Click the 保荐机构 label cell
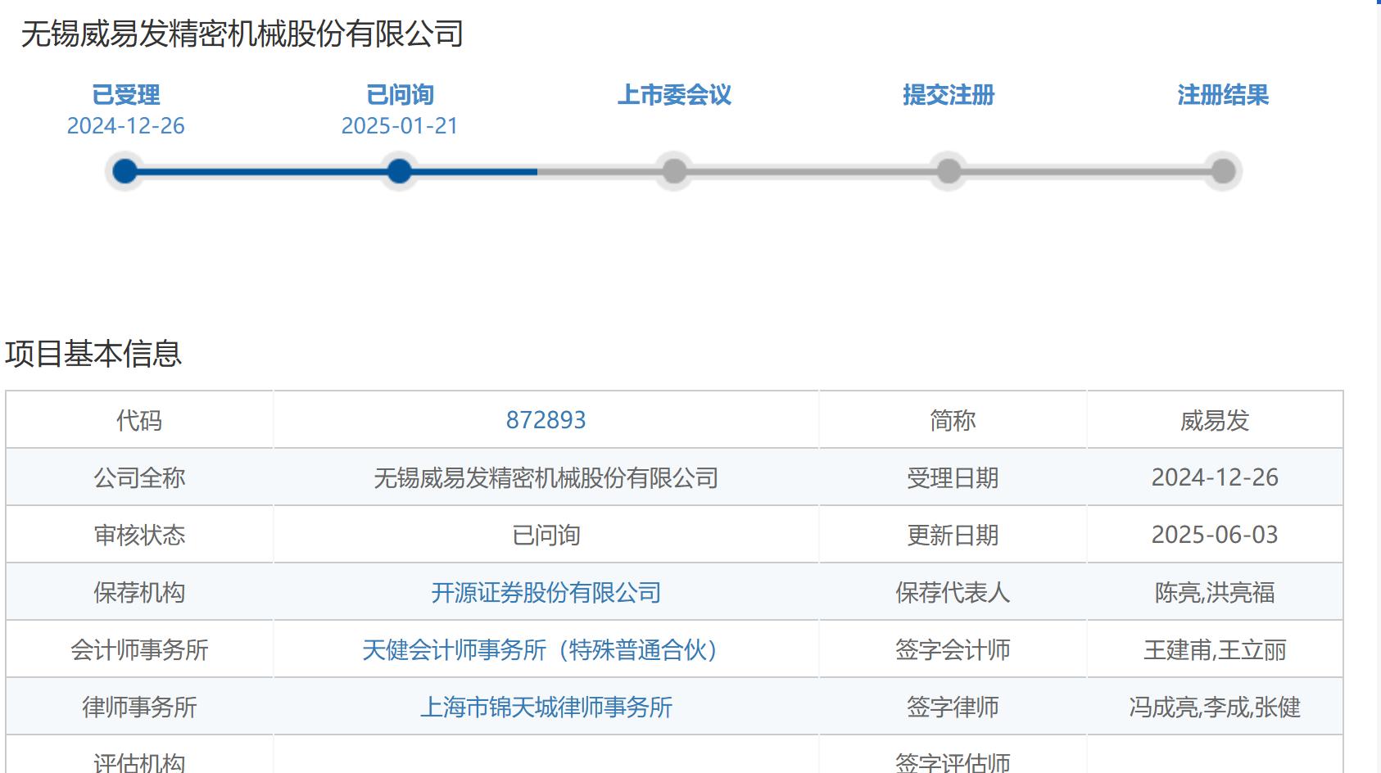This screenshot has width=1381, height=773. 139,592
